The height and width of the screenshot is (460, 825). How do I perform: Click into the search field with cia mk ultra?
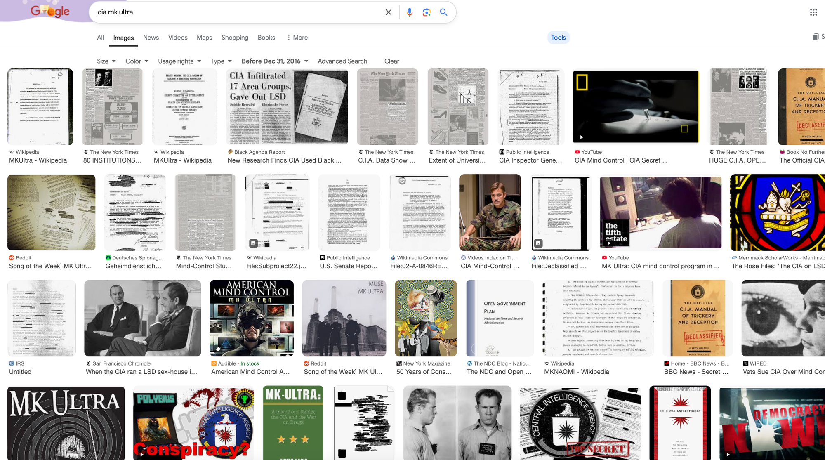coord(238,12)
